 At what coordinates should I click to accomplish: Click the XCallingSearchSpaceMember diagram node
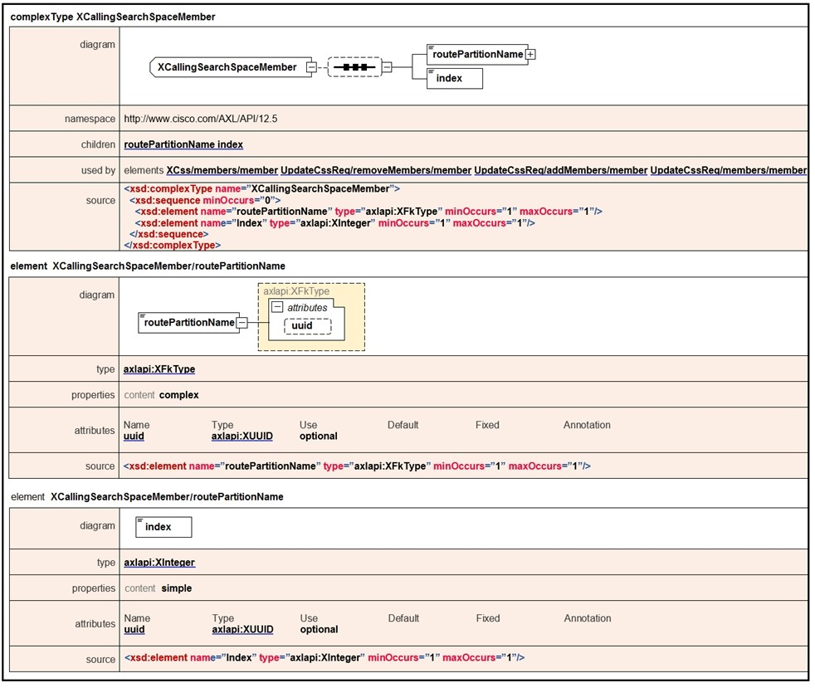pyautogui.click(x=227, y=67)
